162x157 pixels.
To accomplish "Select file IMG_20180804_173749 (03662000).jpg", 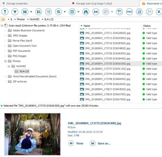I will click(108, 84).
